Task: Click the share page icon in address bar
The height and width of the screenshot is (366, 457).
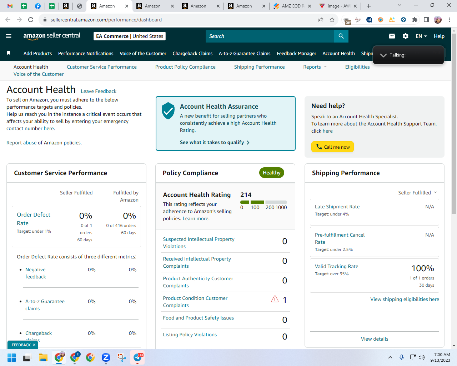Action: [321, 20]
